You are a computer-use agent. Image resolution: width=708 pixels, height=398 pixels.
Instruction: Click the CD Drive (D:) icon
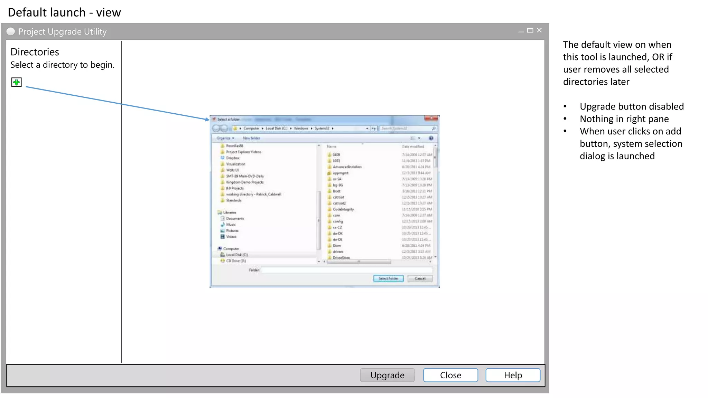click(223, 261)
